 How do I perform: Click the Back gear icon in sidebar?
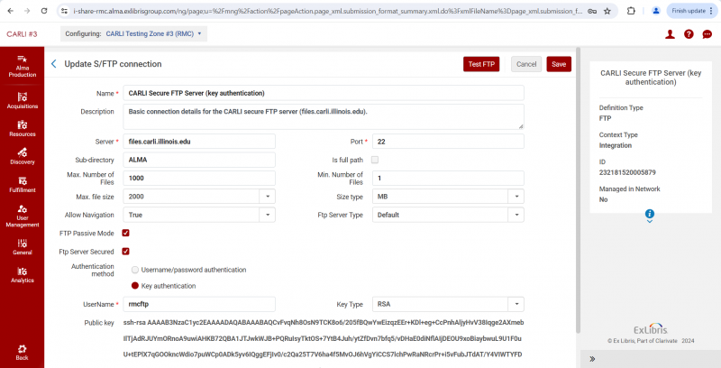click(x=22, y=349)
